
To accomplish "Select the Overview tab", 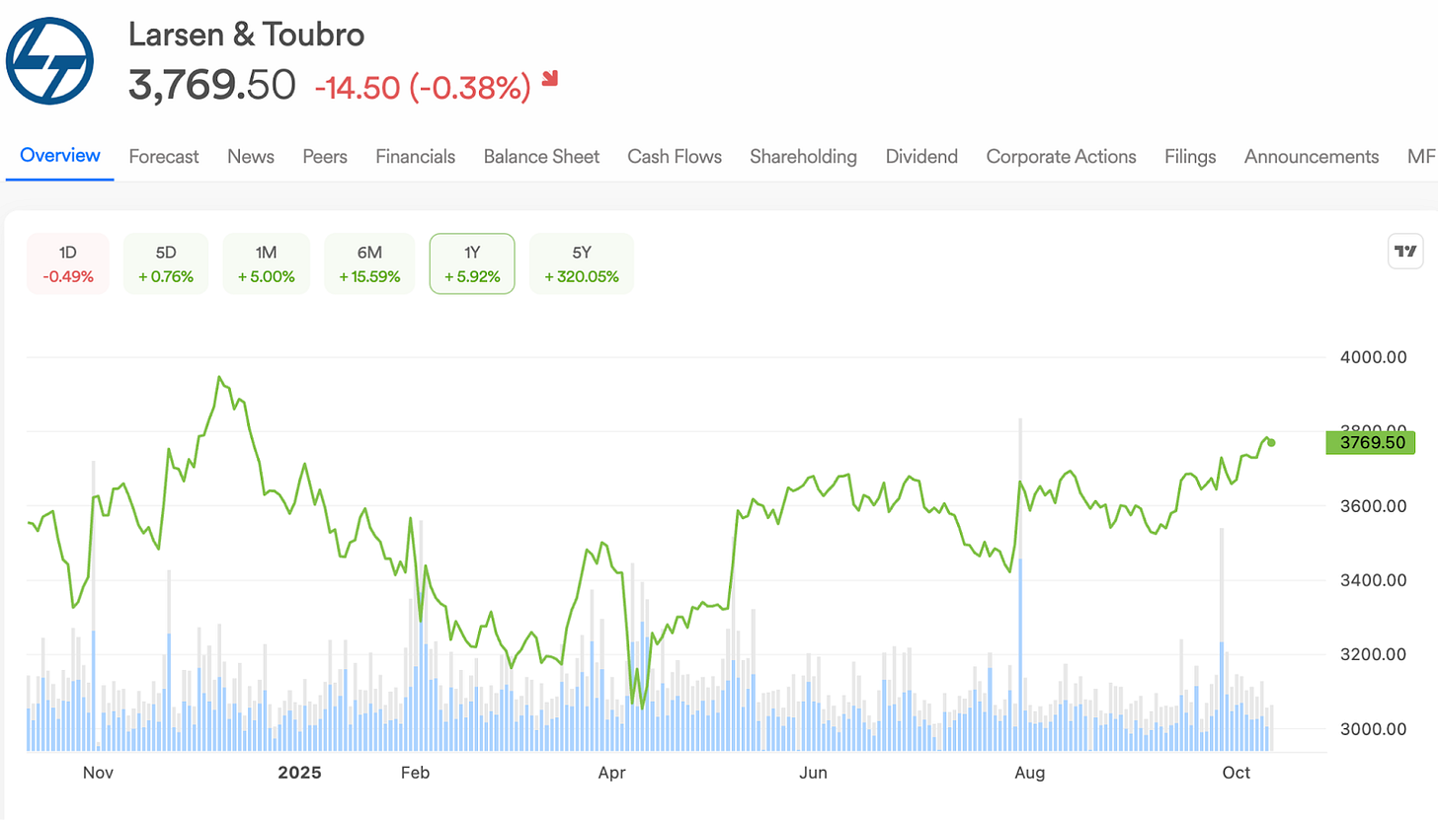I will (60, 156).
